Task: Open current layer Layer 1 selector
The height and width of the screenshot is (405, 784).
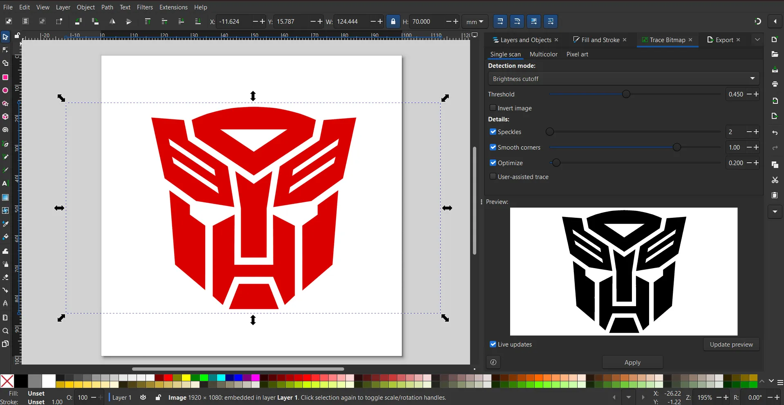Action: 122,397
